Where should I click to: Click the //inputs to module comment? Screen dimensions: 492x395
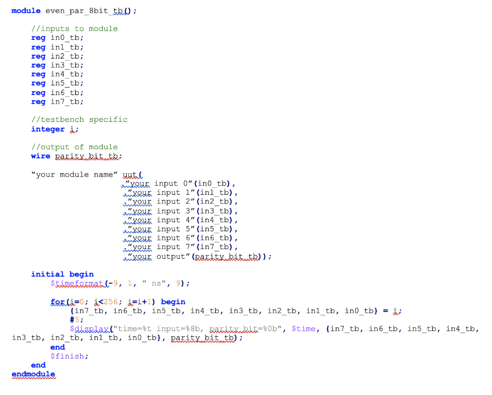tap(74, 28)
